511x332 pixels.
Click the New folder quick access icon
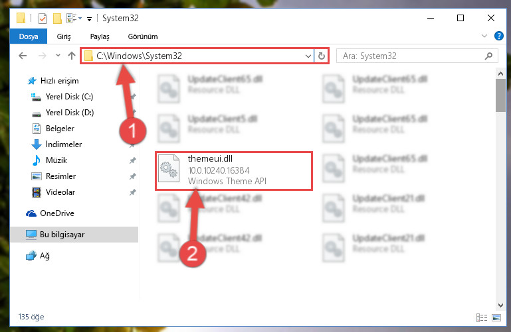click(x=57, y=19)
